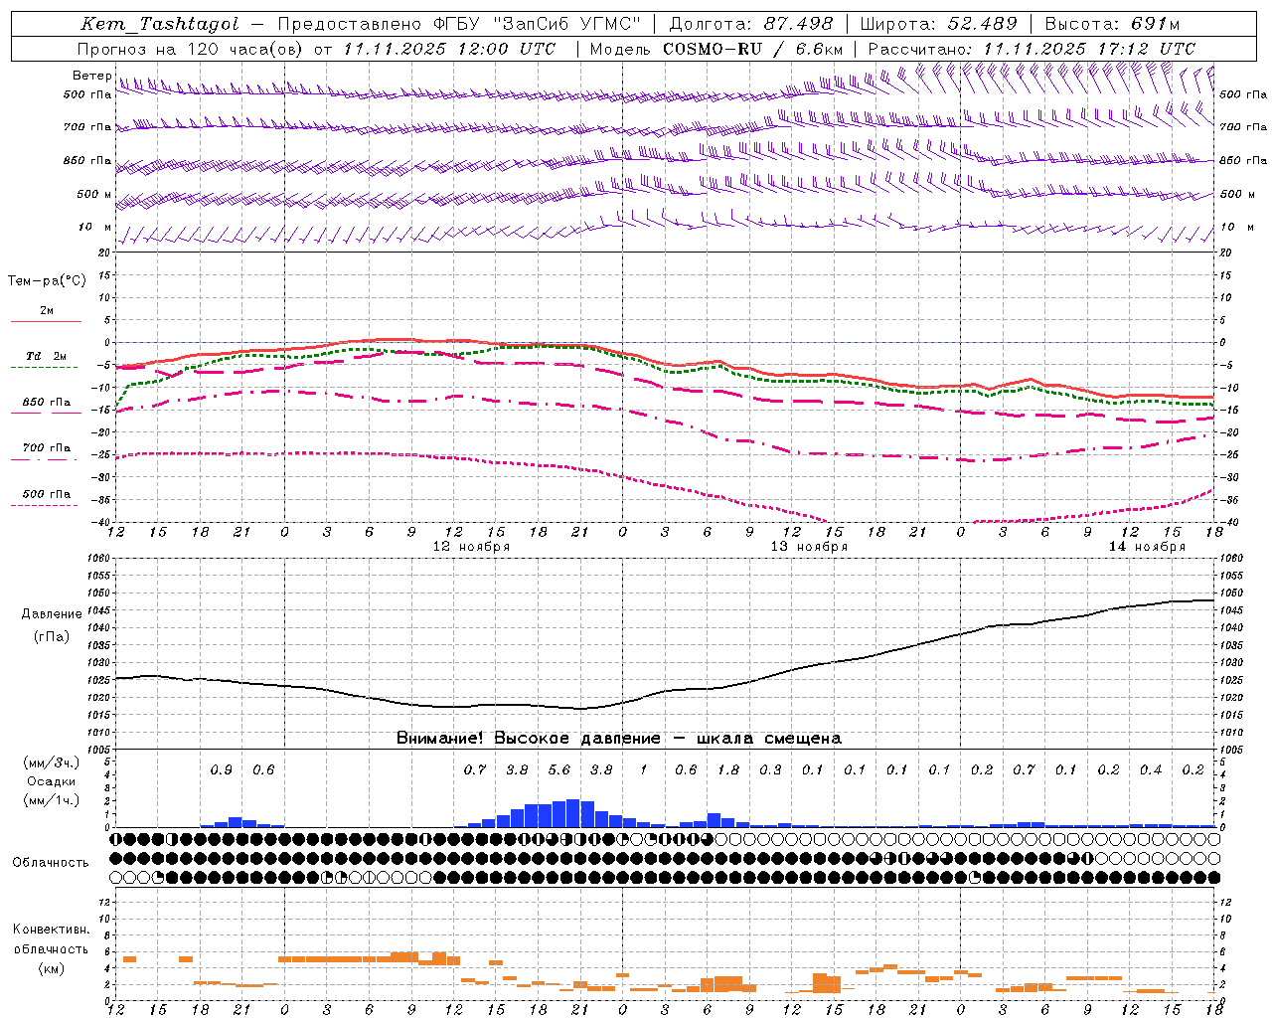Click the 'Осадки' precipitation label
The width and height of the screenshot is (1272, 1018).
(51, 781)
